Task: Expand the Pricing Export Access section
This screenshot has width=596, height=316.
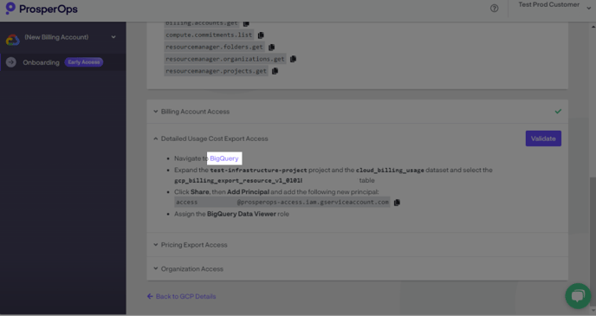Action: tap(357, 245)
